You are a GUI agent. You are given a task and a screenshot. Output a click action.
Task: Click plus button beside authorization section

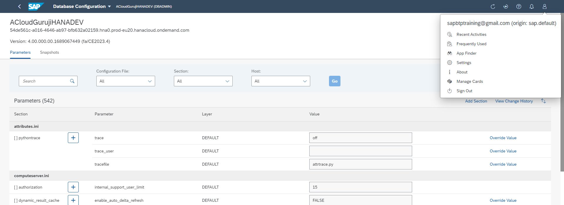pyautogui.click(x=73, y=187)
